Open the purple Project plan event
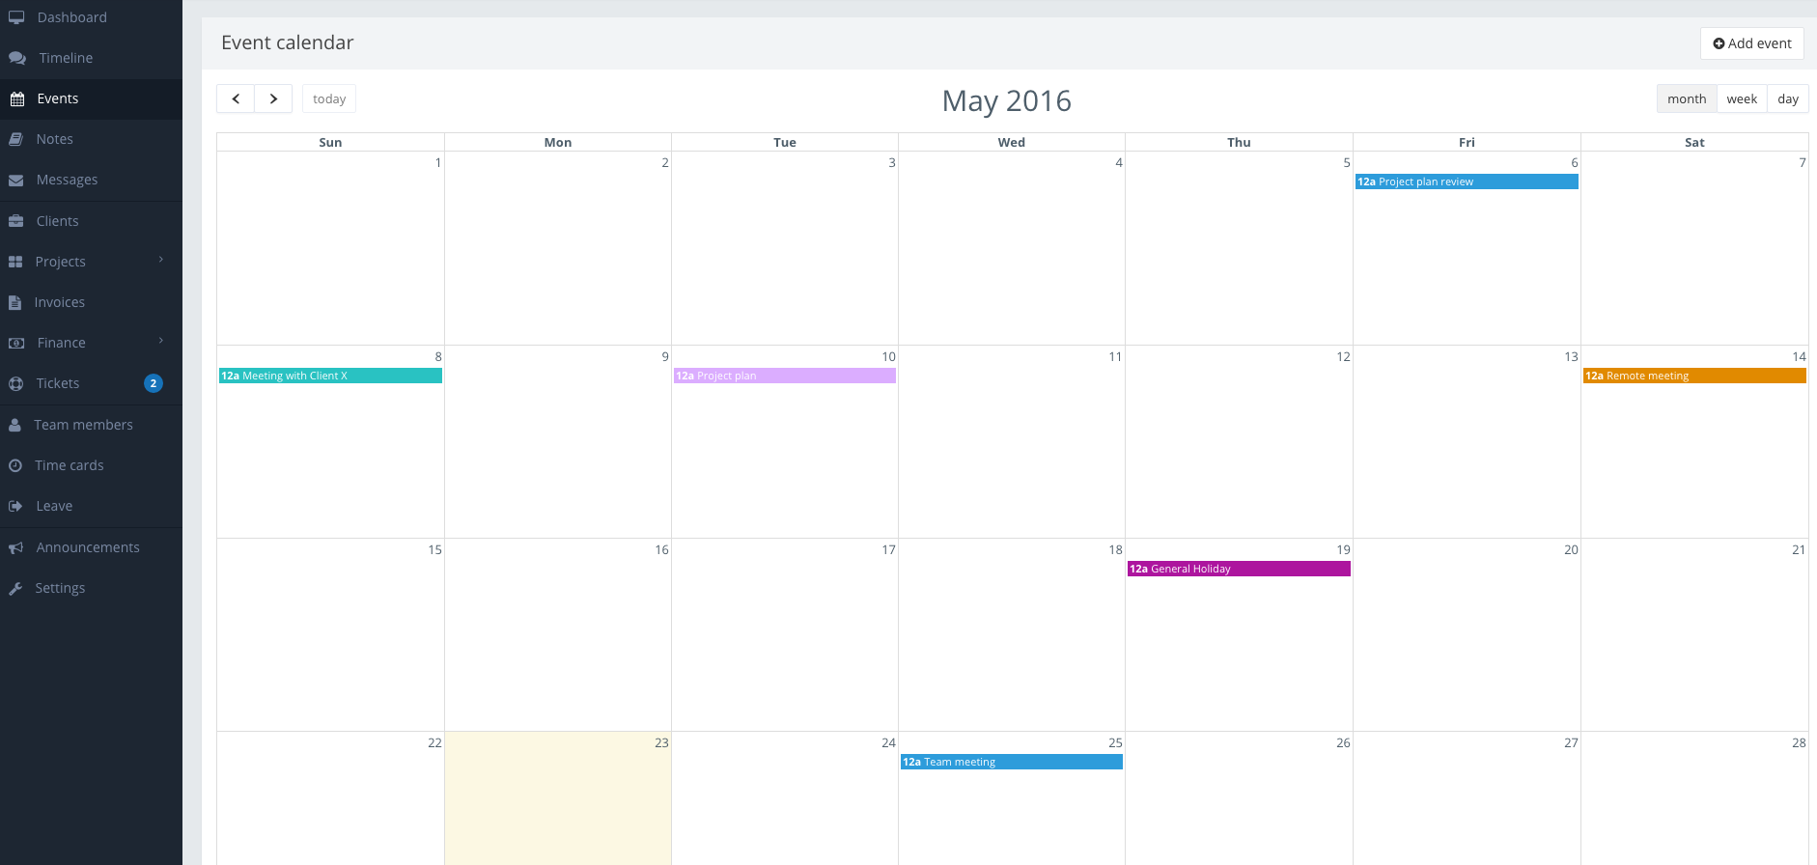Image resolution: width=1817 pixels, height=865 pixels. (785, 376)
